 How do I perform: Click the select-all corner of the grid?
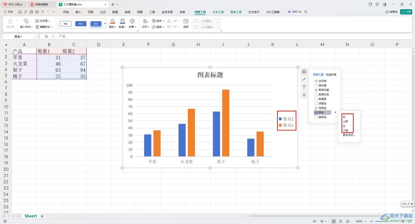click(x=6, y=45)
